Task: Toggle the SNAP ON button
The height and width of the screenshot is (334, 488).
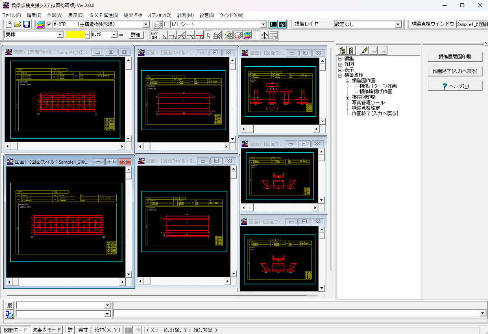Action: point(154,35)
